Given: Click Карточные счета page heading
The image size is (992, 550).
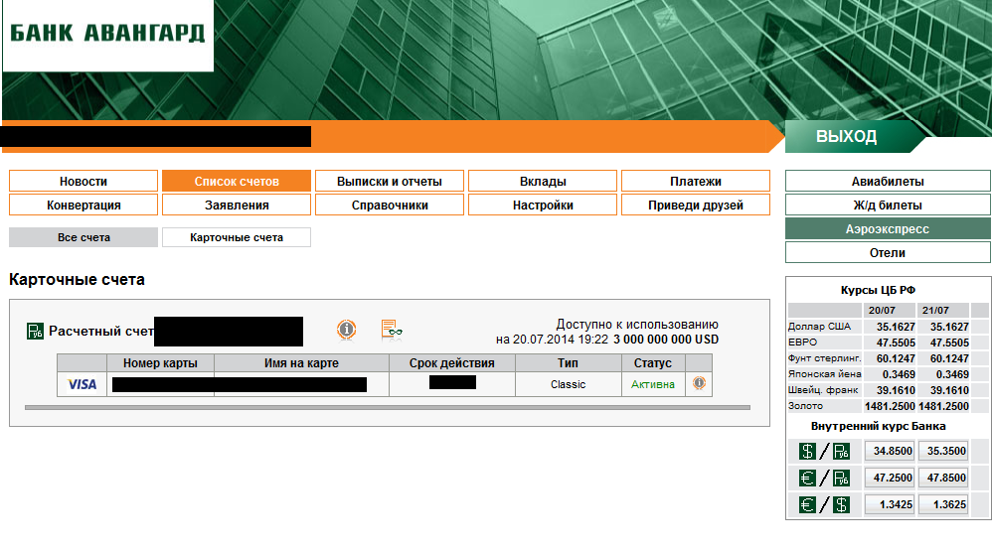Looking at the screenshot, I should coord(77,279).
